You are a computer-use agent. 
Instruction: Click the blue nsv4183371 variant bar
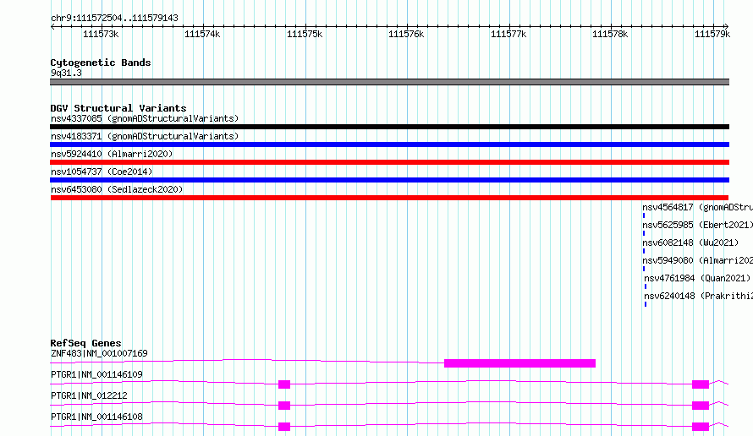tap(389, 144)
